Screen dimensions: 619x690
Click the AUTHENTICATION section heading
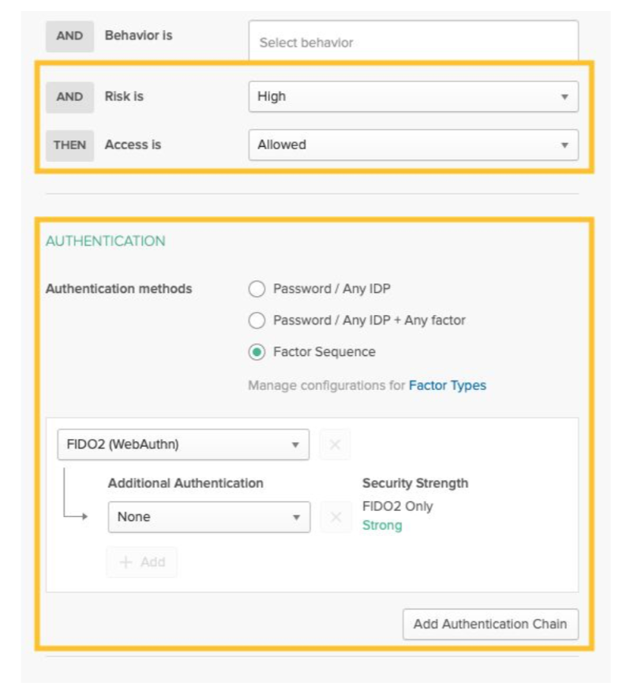[x=106, y=242]
